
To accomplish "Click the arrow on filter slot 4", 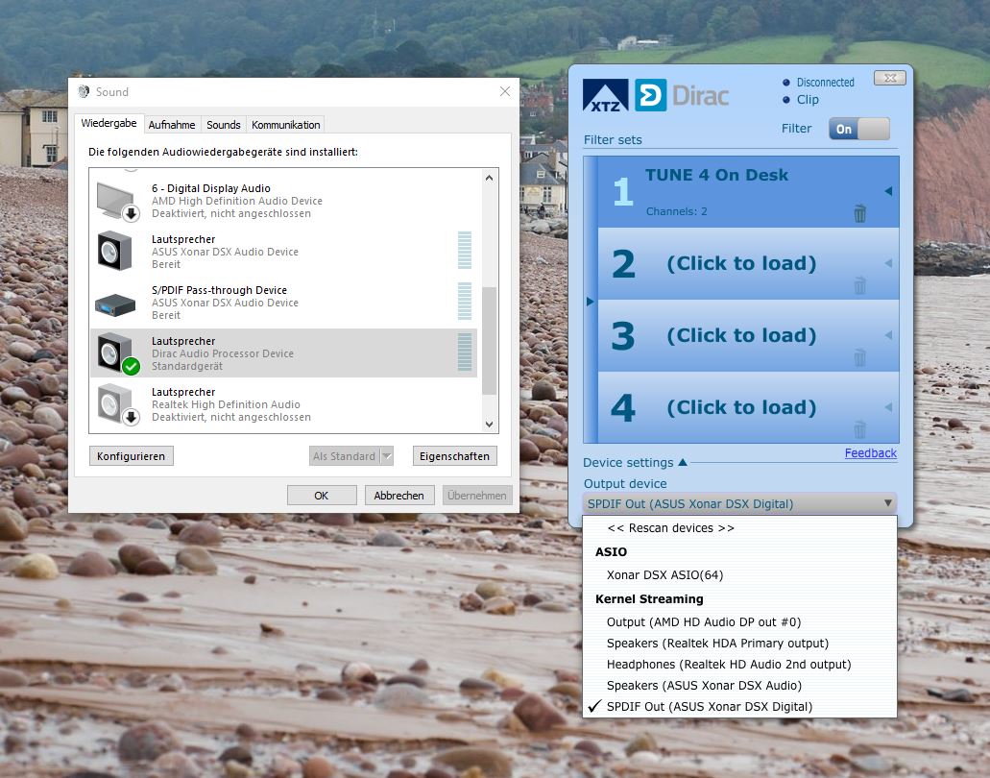I will tap(888, 406).
